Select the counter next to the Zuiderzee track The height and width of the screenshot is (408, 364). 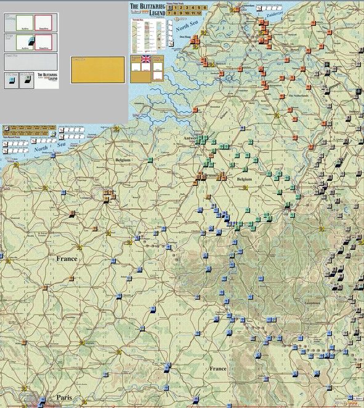[x=259, y=9]
